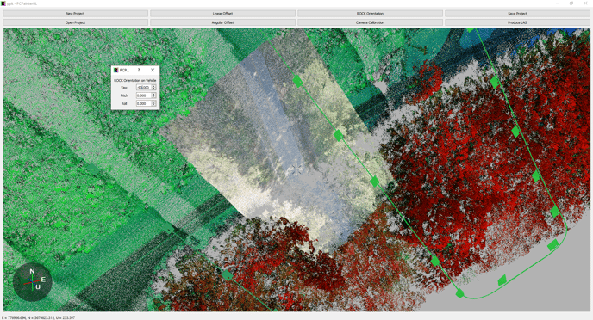Click the New Project button

click(75, 14)
